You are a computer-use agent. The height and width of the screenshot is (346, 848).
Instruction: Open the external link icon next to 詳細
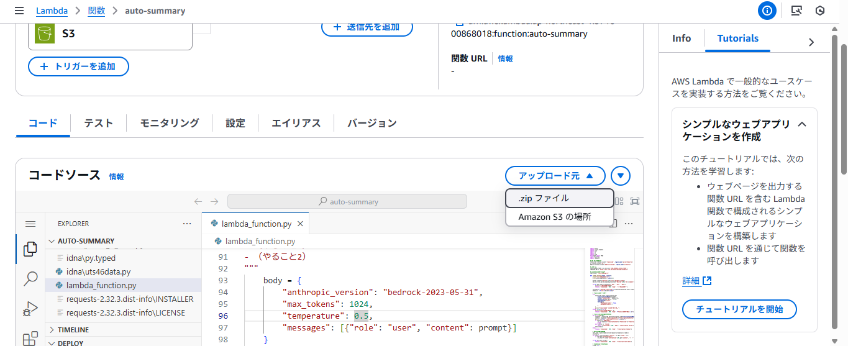[707, 281]
